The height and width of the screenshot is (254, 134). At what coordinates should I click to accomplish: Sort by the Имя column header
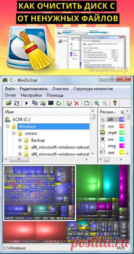[x=46, y=112]
